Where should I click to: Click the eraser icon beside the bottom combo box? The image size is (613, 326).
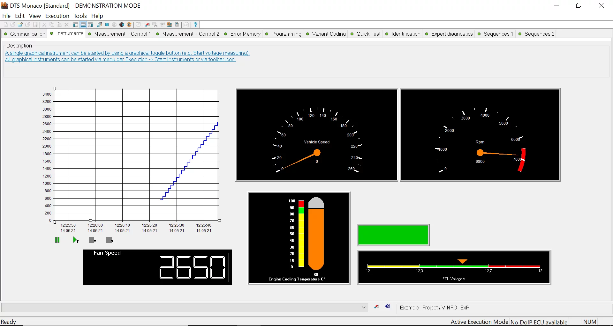point(376,307)
